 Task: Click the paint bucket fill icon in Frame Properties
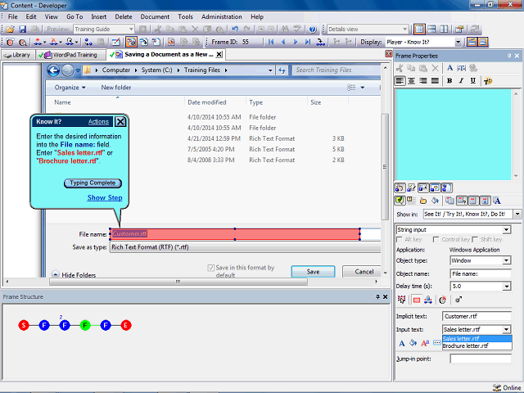[x=435, y=201]
